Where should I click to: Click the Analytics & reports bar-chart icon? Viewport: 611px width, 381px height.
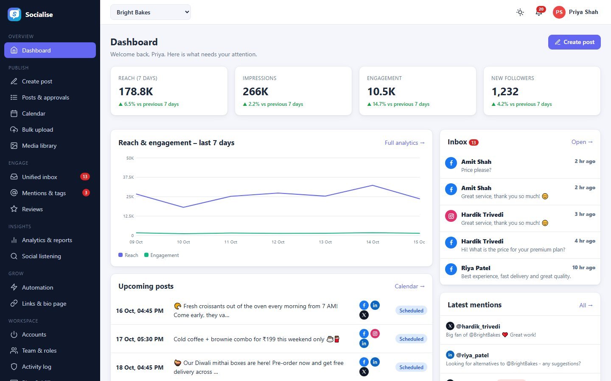(14, 240)
